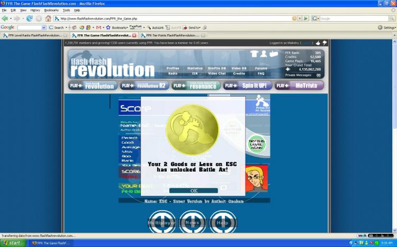Click the Stop loading icon
Screen dimensions: 397x247
click(39, 18)
